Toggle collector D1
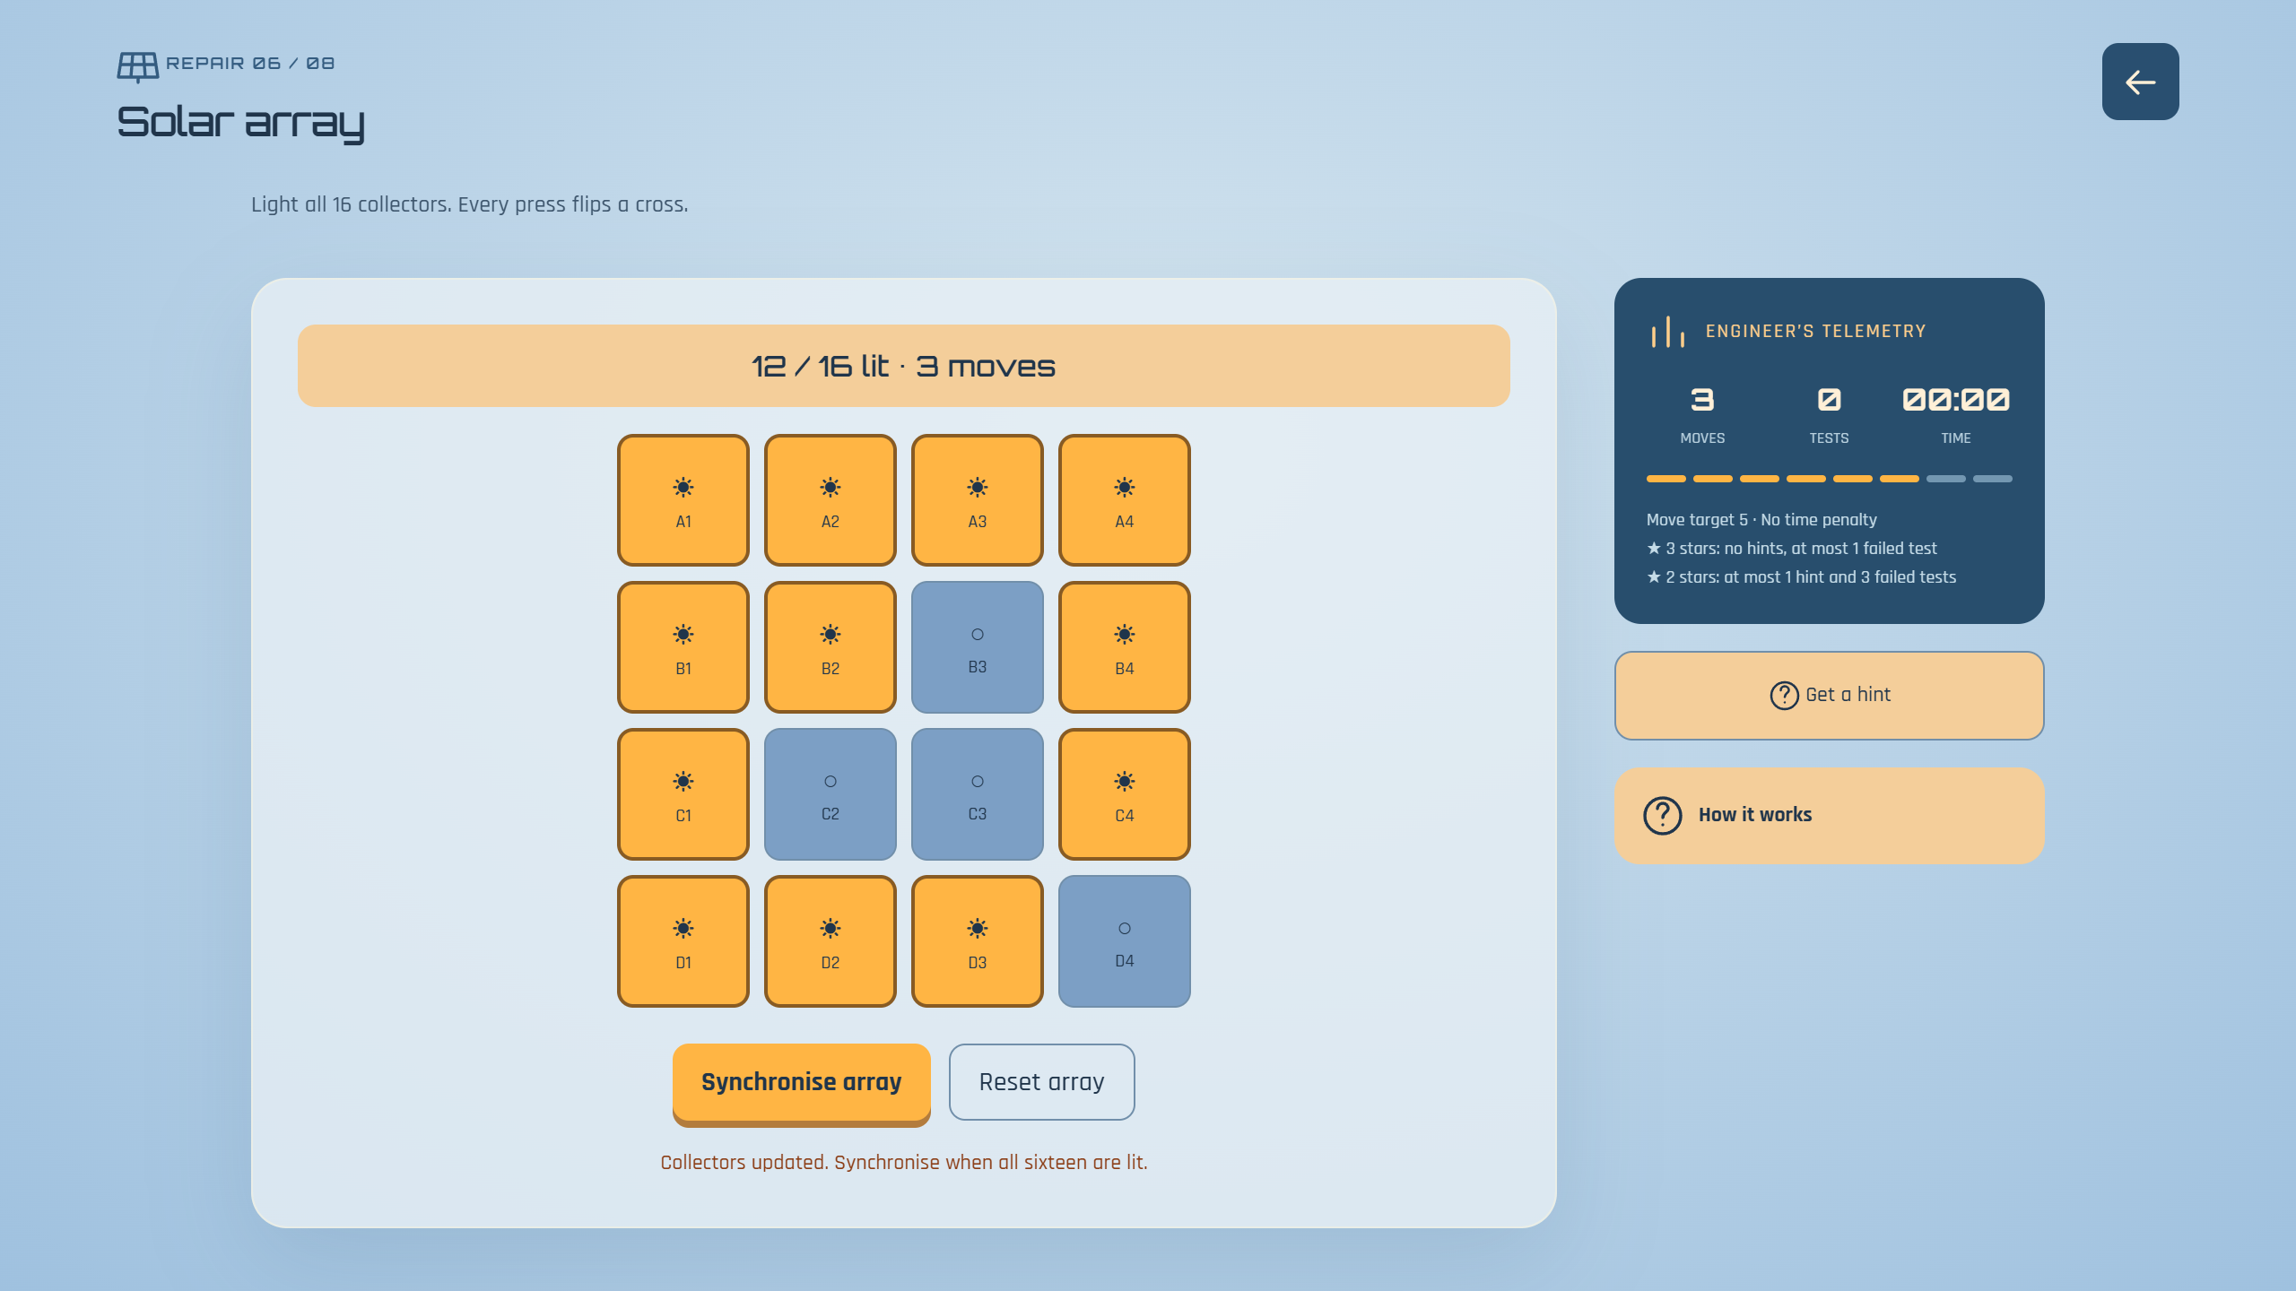 [x=683, y=941]
